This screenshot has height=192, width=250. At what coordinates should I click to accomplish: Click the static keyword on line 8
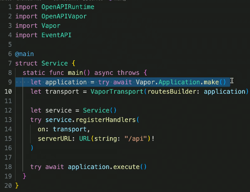[x=34, y=73]
